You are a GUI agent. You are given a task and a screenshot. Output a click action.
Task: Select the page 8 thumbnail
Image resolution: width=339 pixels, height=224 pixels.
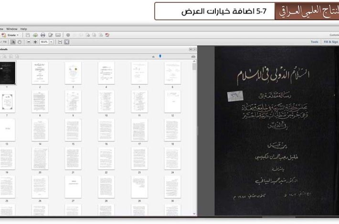[40, 102]
